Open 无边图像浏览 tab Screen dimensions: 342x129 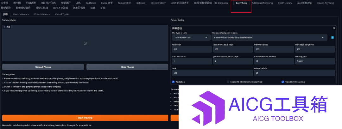pyautogui.click(x=304, y=3)
